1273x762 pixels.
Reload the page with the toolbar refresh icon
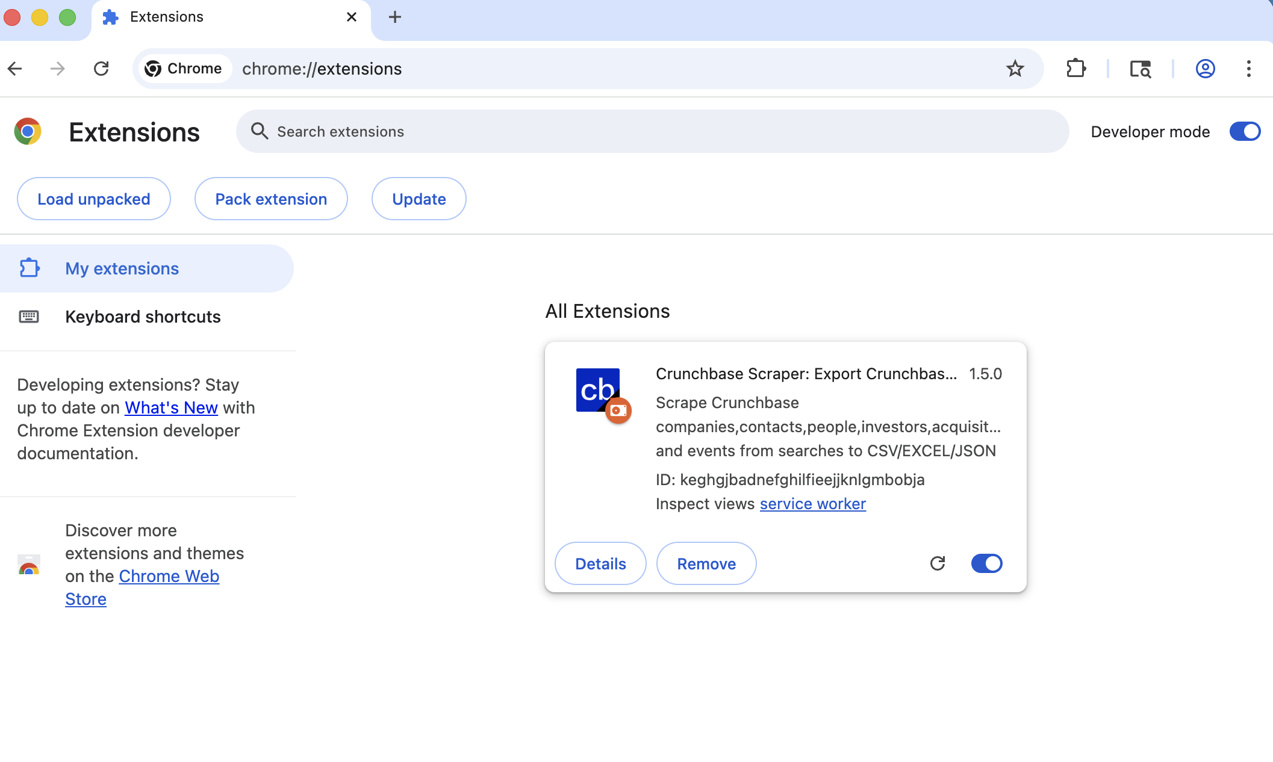coord(101,69)
